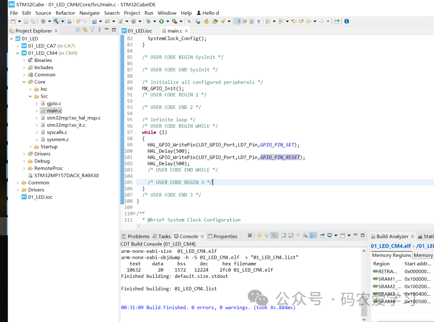Click the green Run button icon
The image size is (434, 322).
click(x=162, y=21)
